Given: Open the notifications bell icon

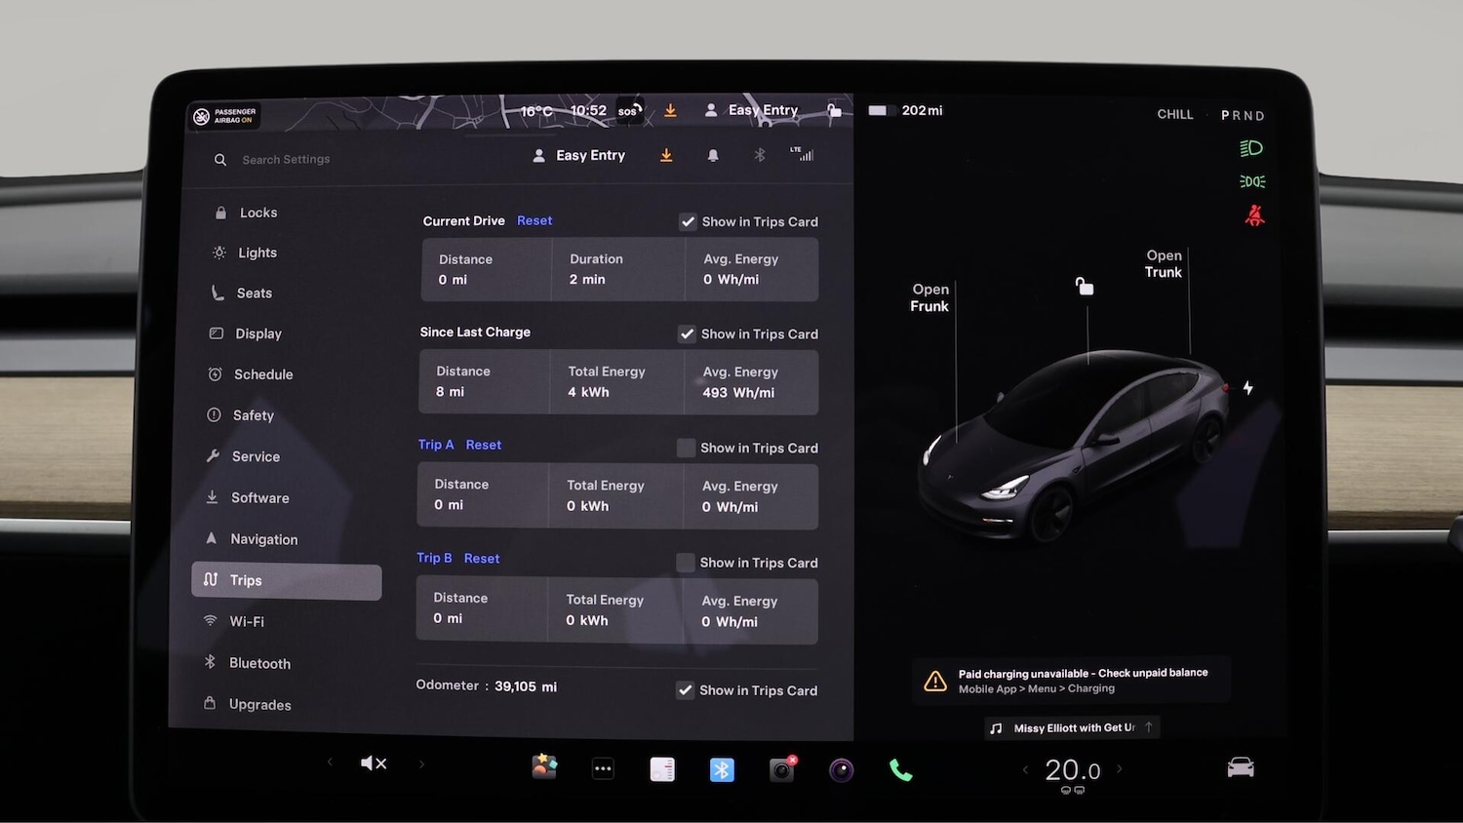Looking at the screenshot, I should 713,156.
